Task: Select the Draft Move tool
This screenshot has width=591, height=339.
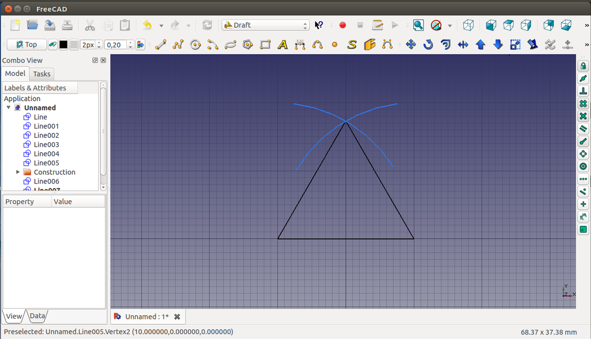Action: point(411,45)
